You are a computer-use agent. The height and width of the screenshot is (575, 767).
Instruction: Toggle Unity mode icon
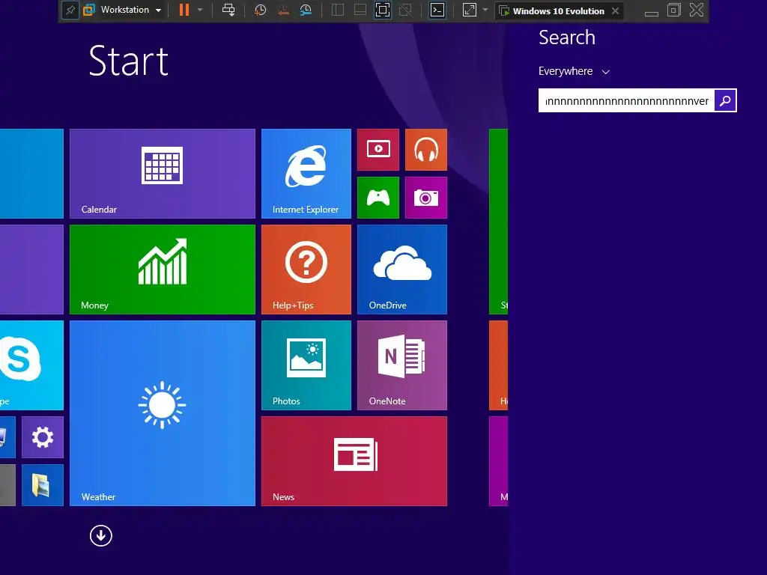(405, 10)
